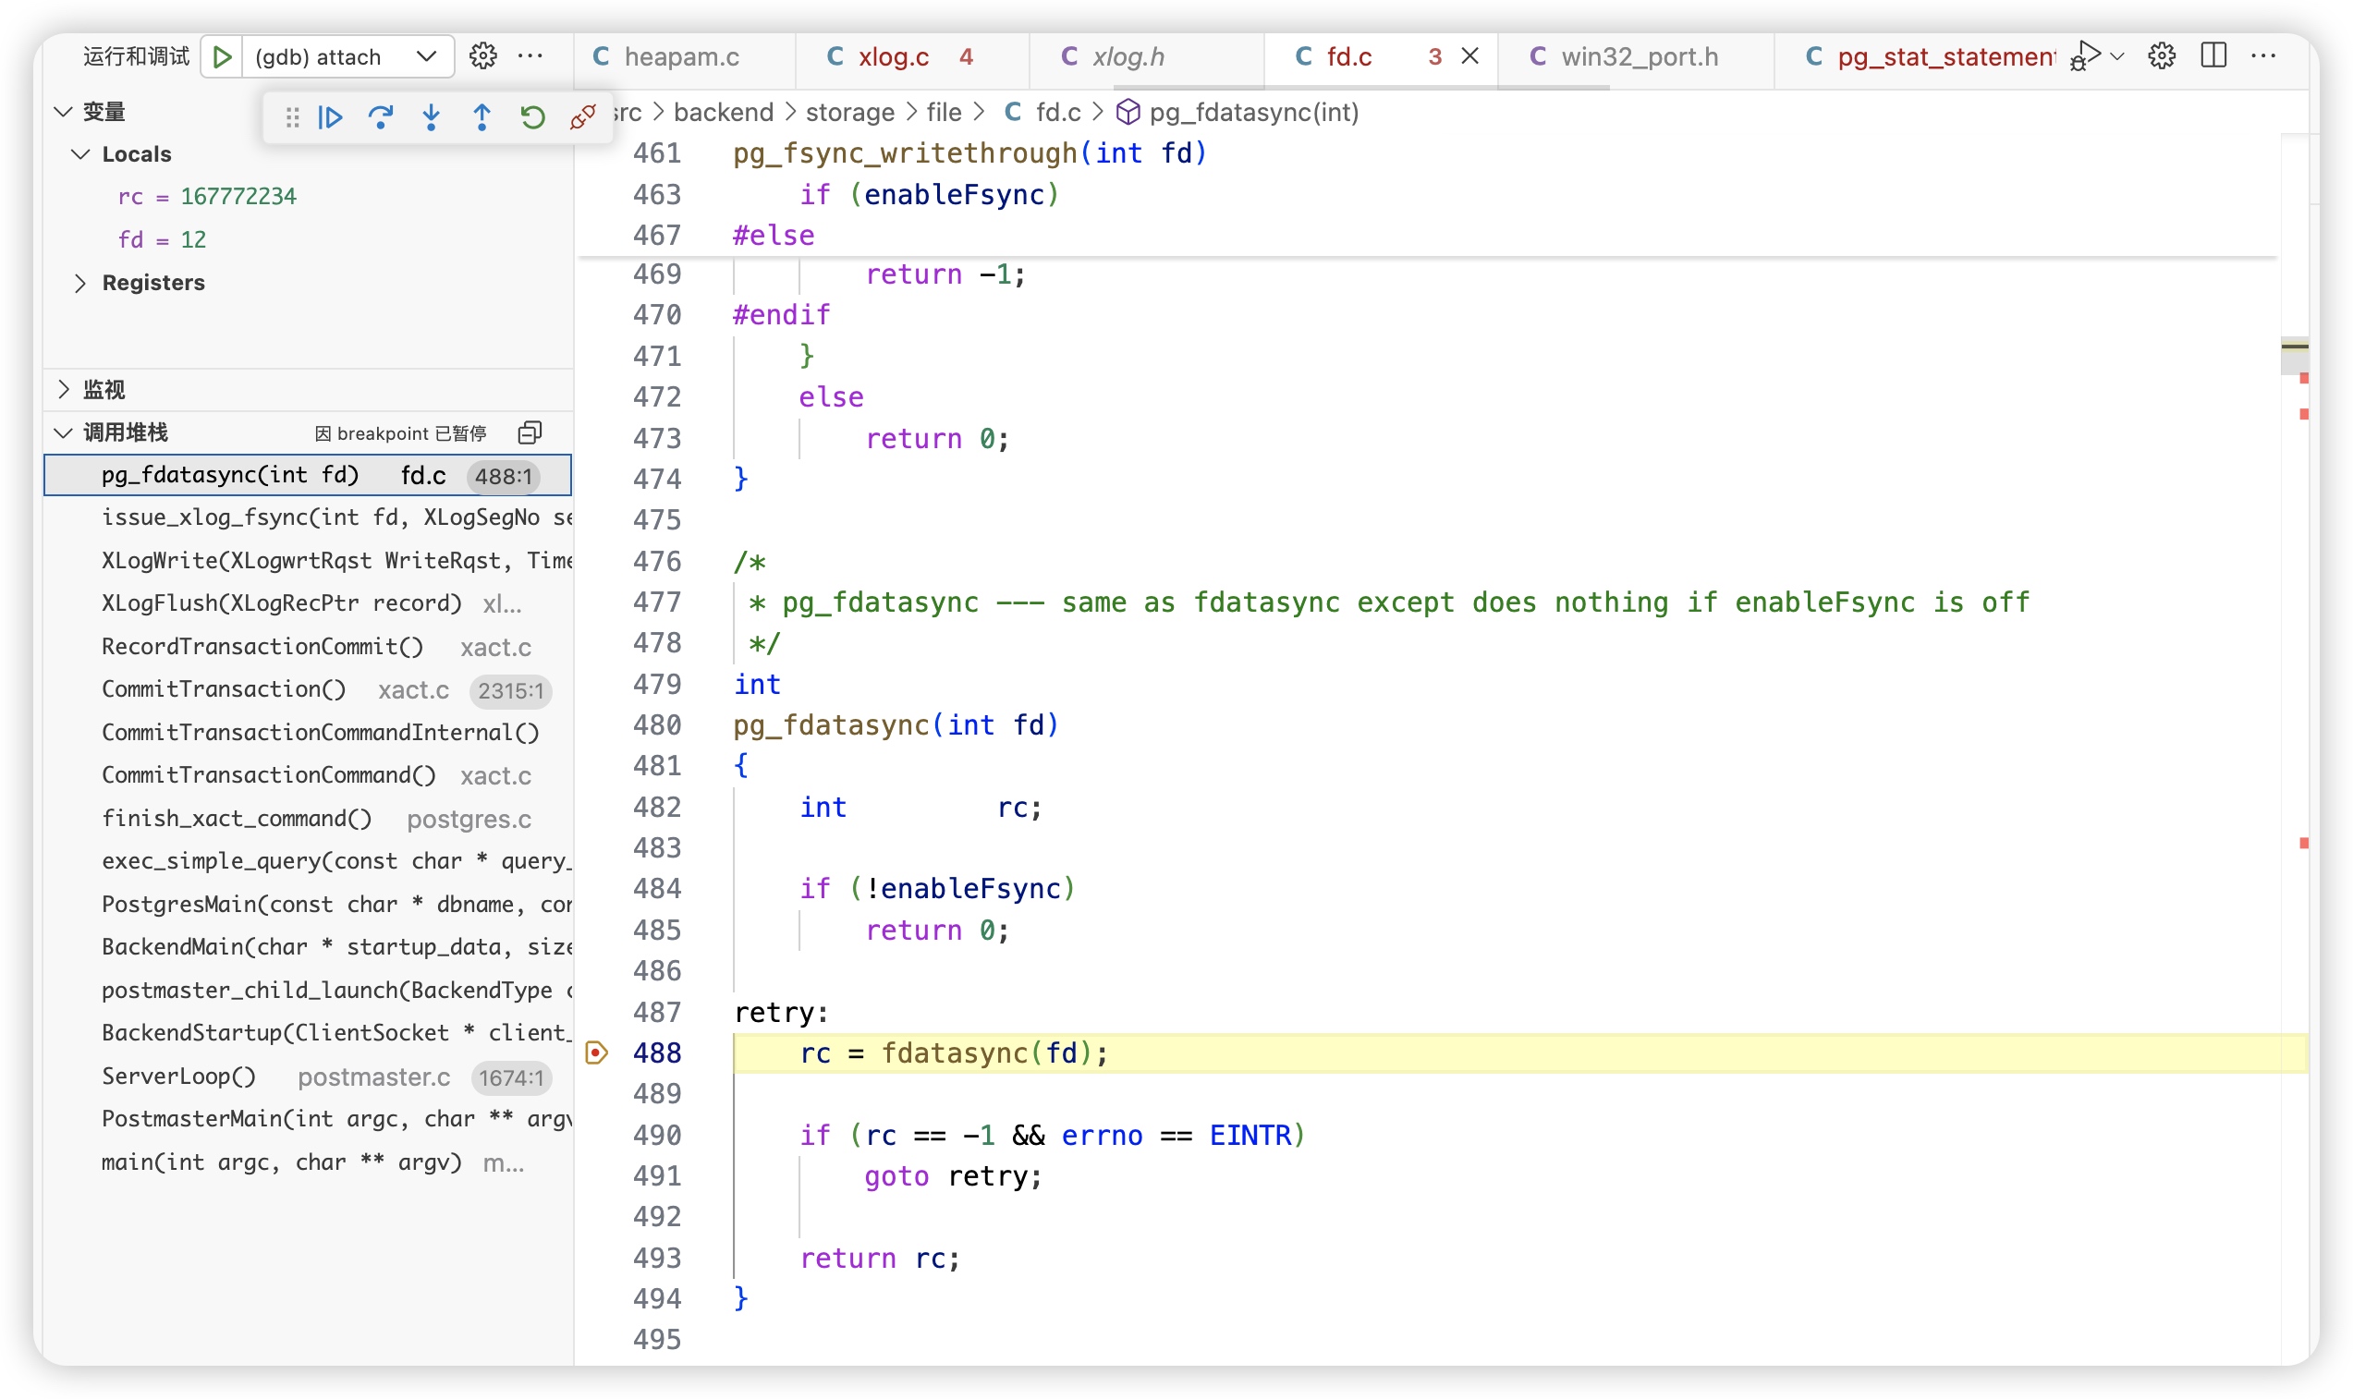
Task: Expand the Registers tree node
Action: (x=81, y=283)
